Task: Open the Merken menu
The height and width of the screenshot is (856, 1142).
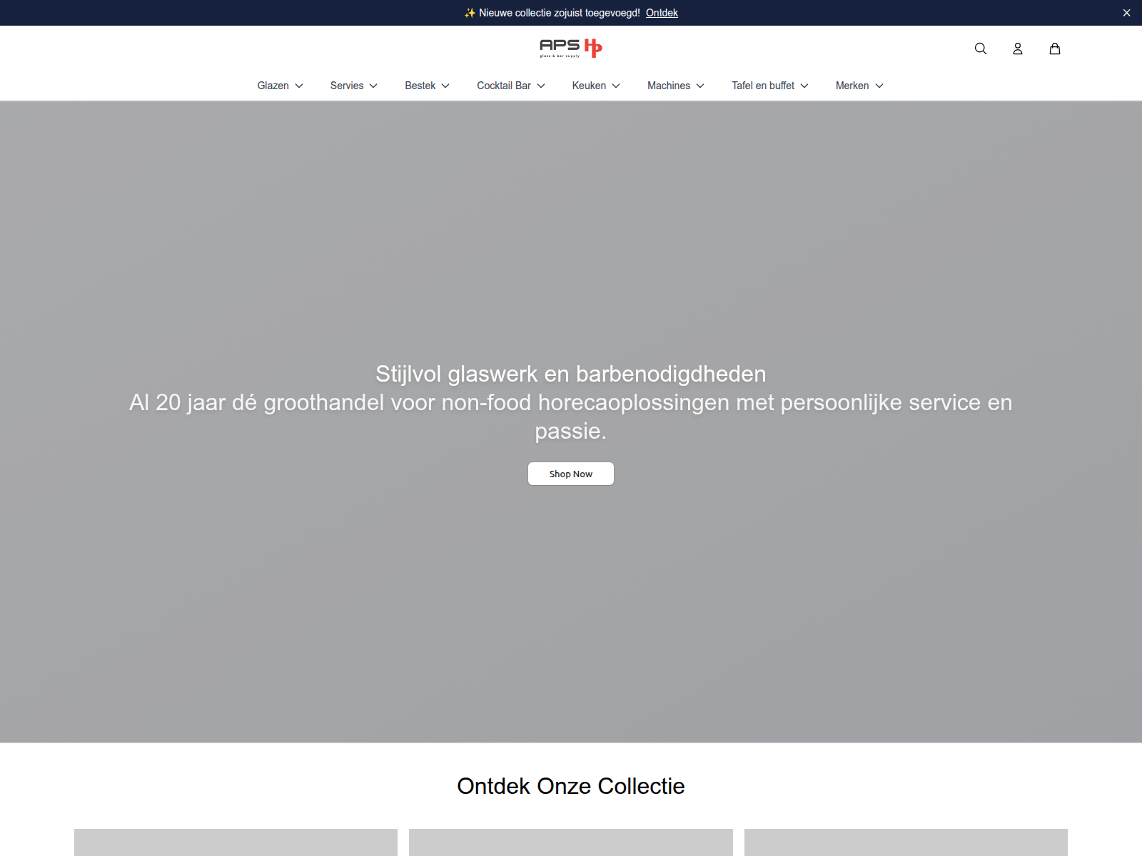Action: pyautogui.click(x=859, y=86)
